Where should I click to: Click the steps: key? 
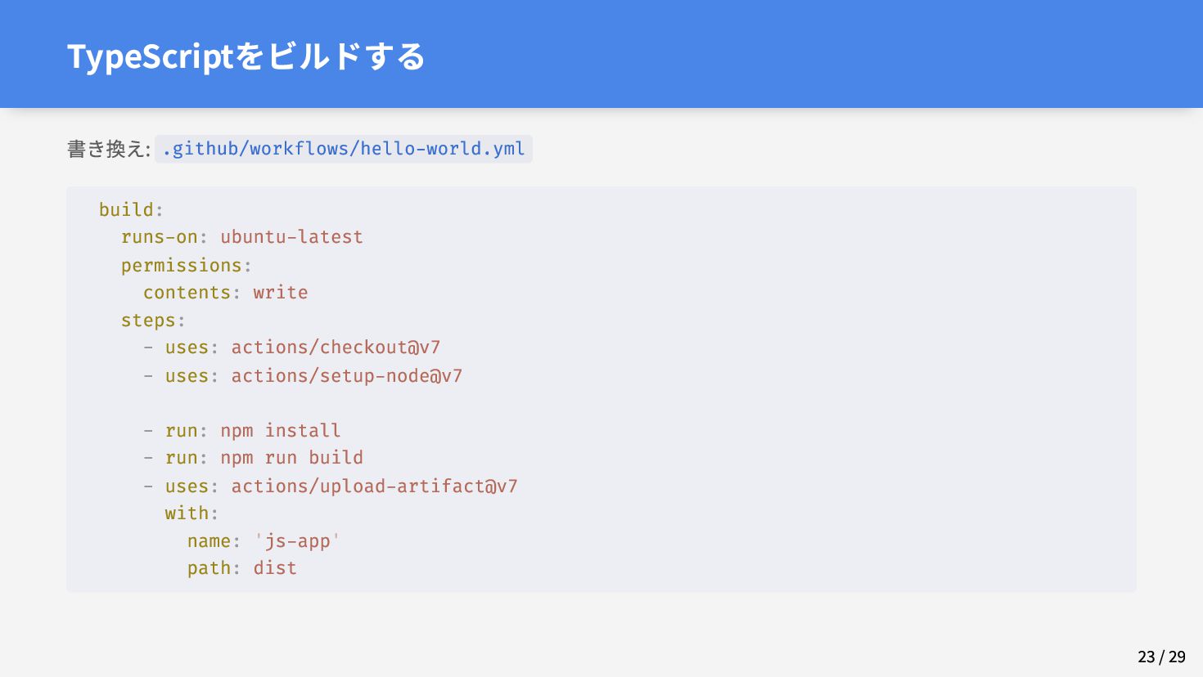(x=153, y=321)
